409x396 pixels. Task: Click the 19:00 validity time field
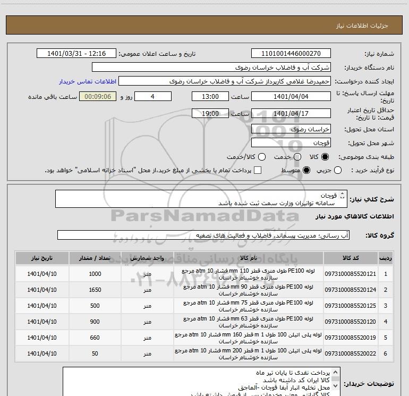210,113
